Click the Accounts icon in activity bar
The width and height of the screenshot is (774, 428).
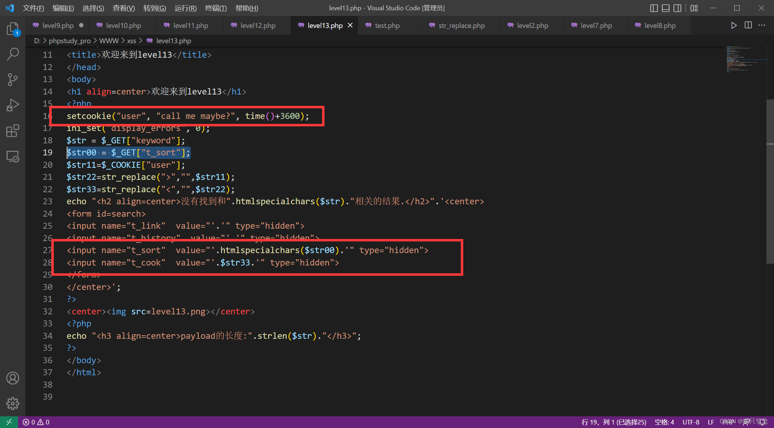[13, 378]
